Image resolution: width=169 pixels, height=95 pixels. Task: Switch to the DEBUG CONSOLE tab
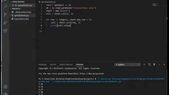66,65
